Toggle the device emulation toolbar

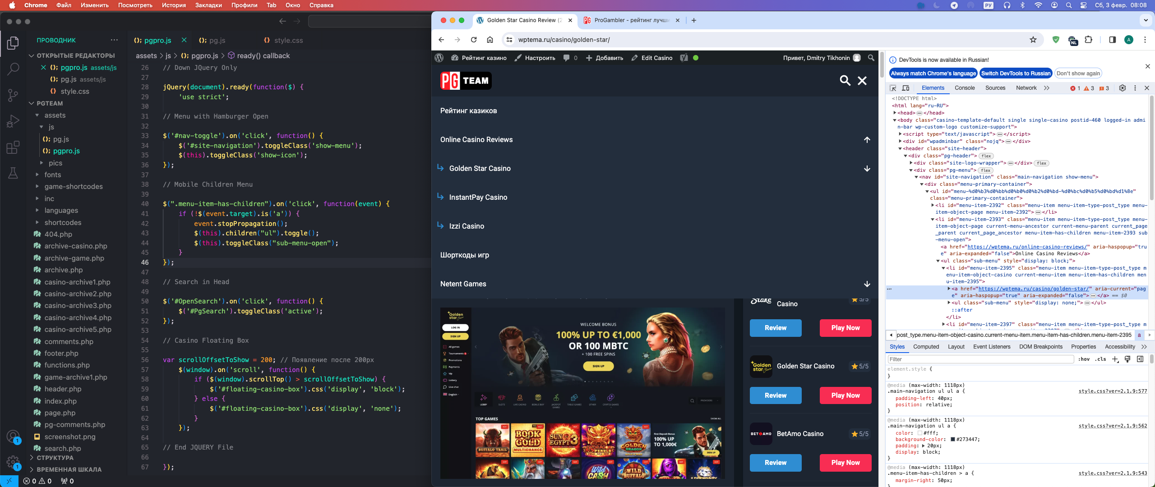pos(906,88)
